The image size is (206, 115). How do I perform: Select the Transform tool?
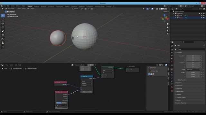click(x=3, y=35)
